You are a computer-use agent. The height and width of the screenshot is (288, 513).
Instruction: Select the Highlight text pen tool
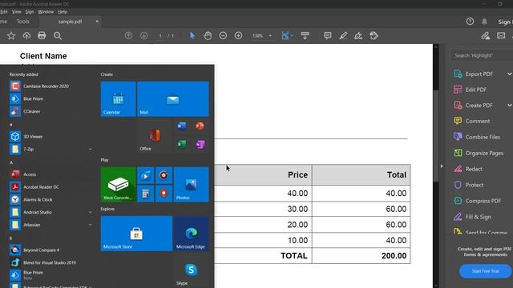tap(343, 35)
